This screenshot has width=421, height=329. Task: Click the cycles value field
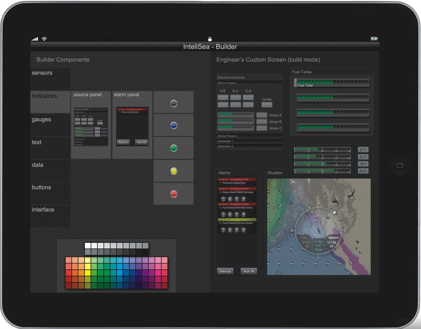[267, 104]
